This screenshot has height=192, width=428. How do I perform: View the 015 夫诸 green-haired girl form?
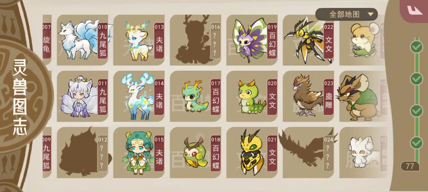pos(139,152)
